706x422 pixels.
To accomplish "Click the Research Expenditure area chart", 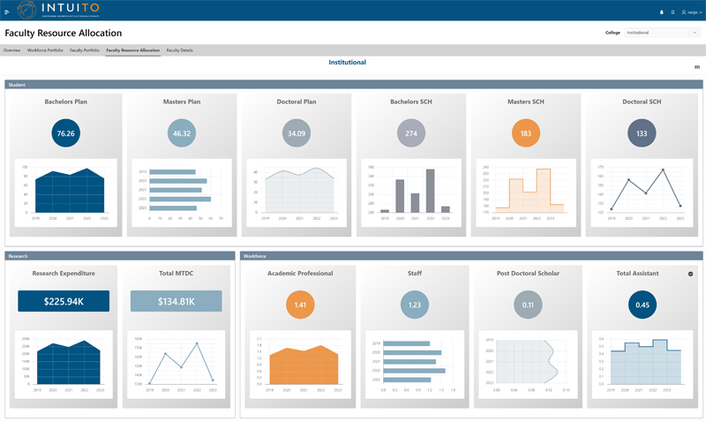I will 64,365.
